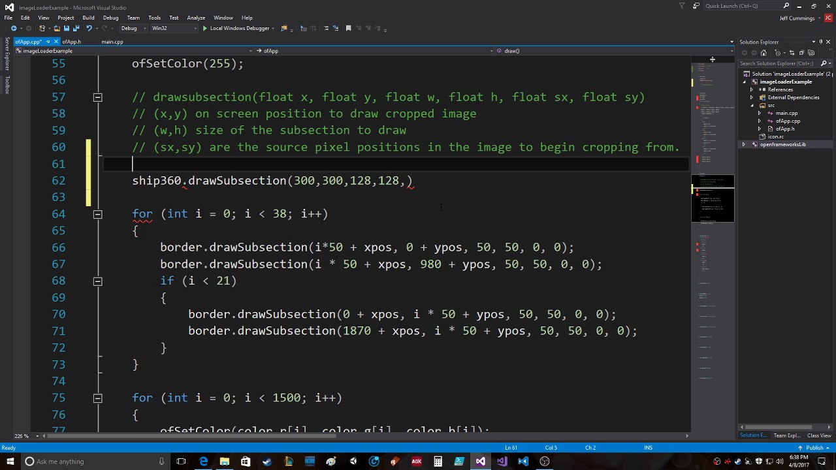
Task: Click the Navigate Backward toolbar arrow
Action: (14, 28)
